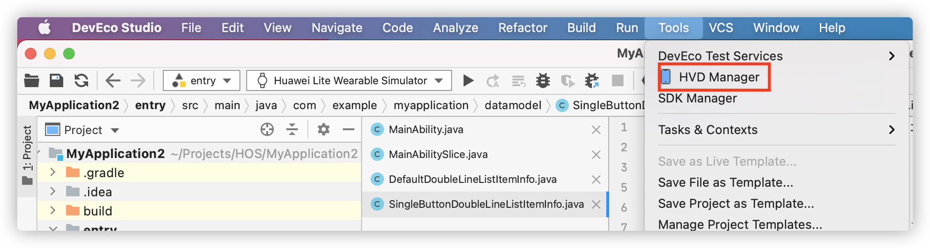Screen dimensions: 930x248
Task: Close the SingleButtonDoubleLineListItemInfo.java tab
Action: (x=596, y=204)
